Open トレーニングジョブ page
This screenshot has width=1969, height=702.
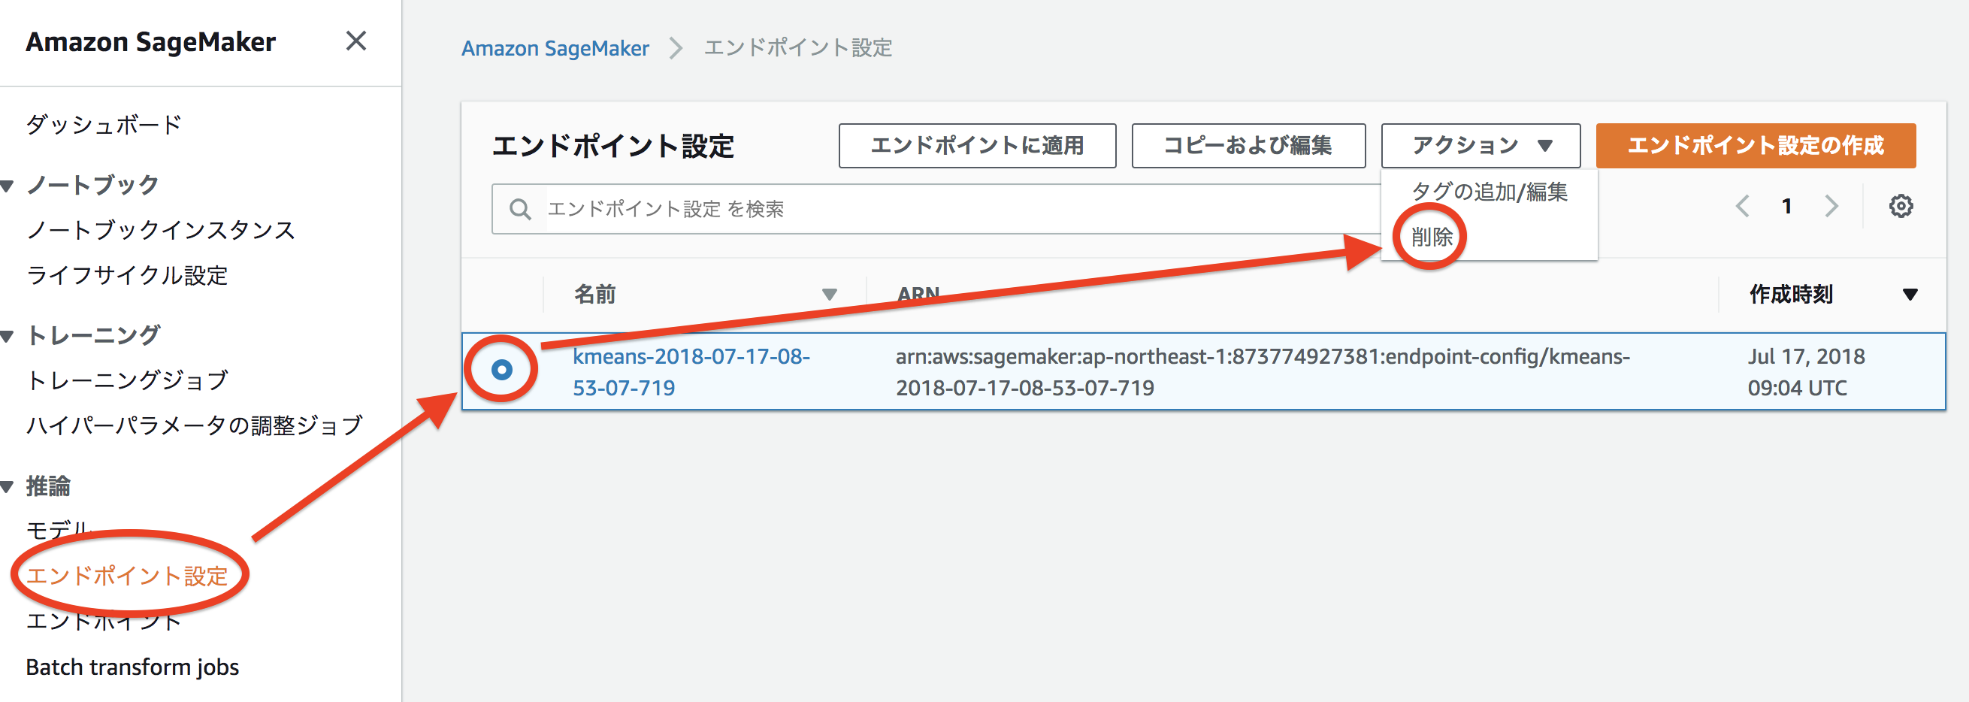pos(127,380)
